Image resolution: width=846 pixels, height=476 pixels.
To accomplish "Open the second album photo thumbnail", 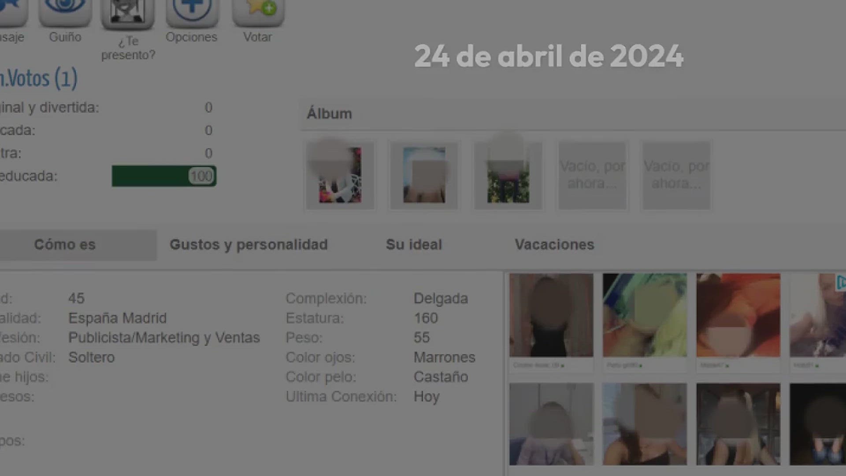I will [424, 175].
